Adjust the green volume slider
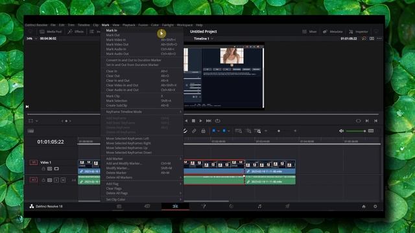Screen dimensions: 415x233 coord(356,131)
